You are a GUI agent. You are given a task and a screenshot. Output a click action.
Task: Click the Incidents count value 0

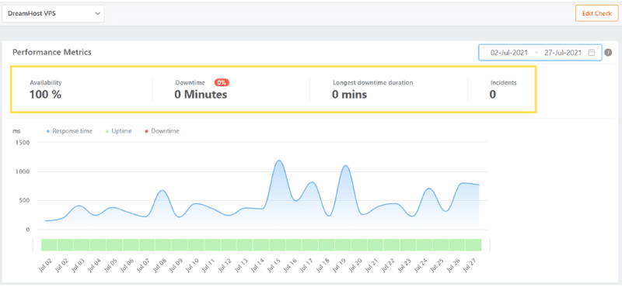click(493, 95)
